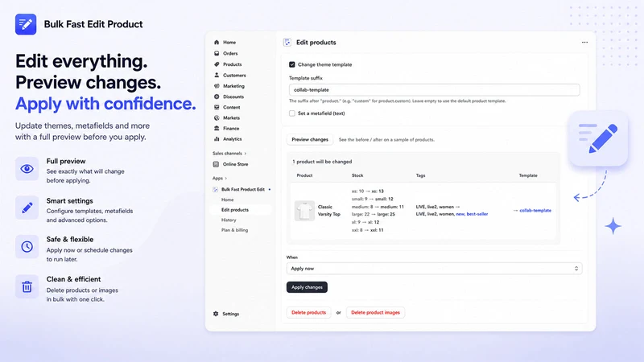Enable Set a metafield (text) checkbox
This screenshot has width=644, height=362.
tap(292, 113)
